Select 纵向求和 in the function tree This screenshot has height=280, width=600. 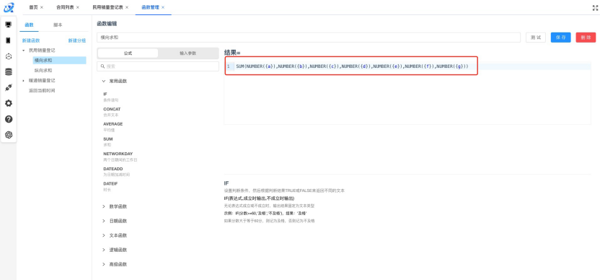pyautogui.click(x=43, y=71)
